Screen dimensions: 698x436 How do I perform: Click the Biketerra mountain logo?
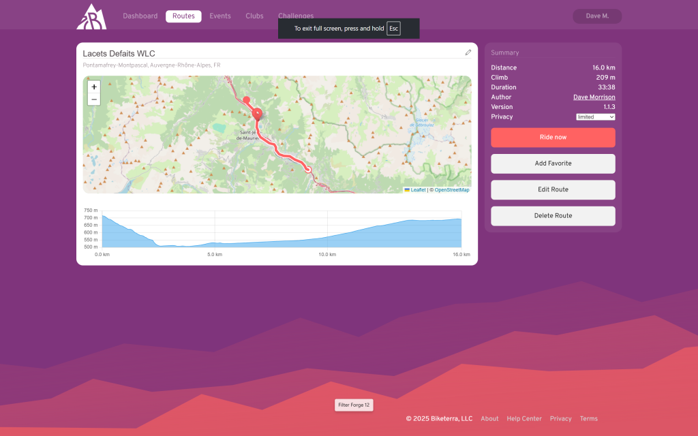[91, 16]
